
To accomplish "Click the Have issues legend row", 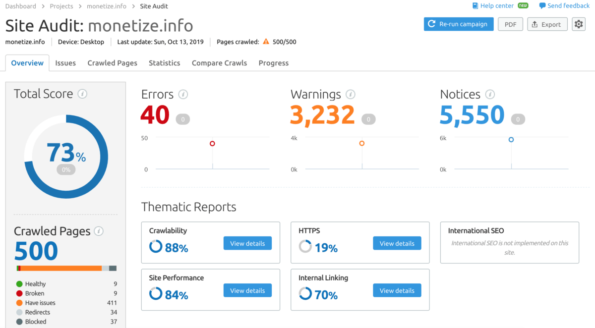I will (x=66, y=303).
